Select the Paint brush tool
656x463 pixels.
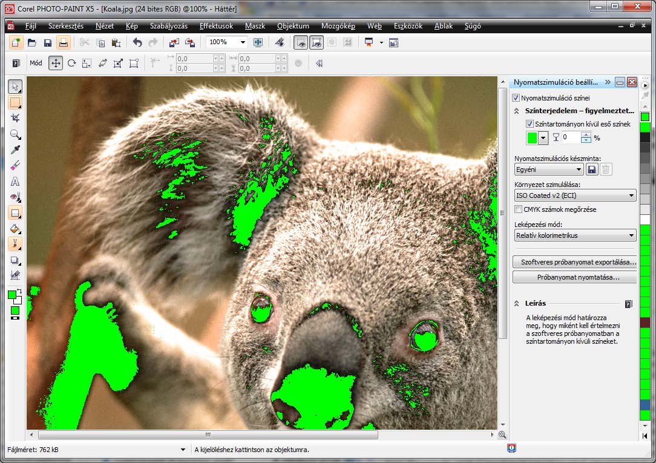15,245
